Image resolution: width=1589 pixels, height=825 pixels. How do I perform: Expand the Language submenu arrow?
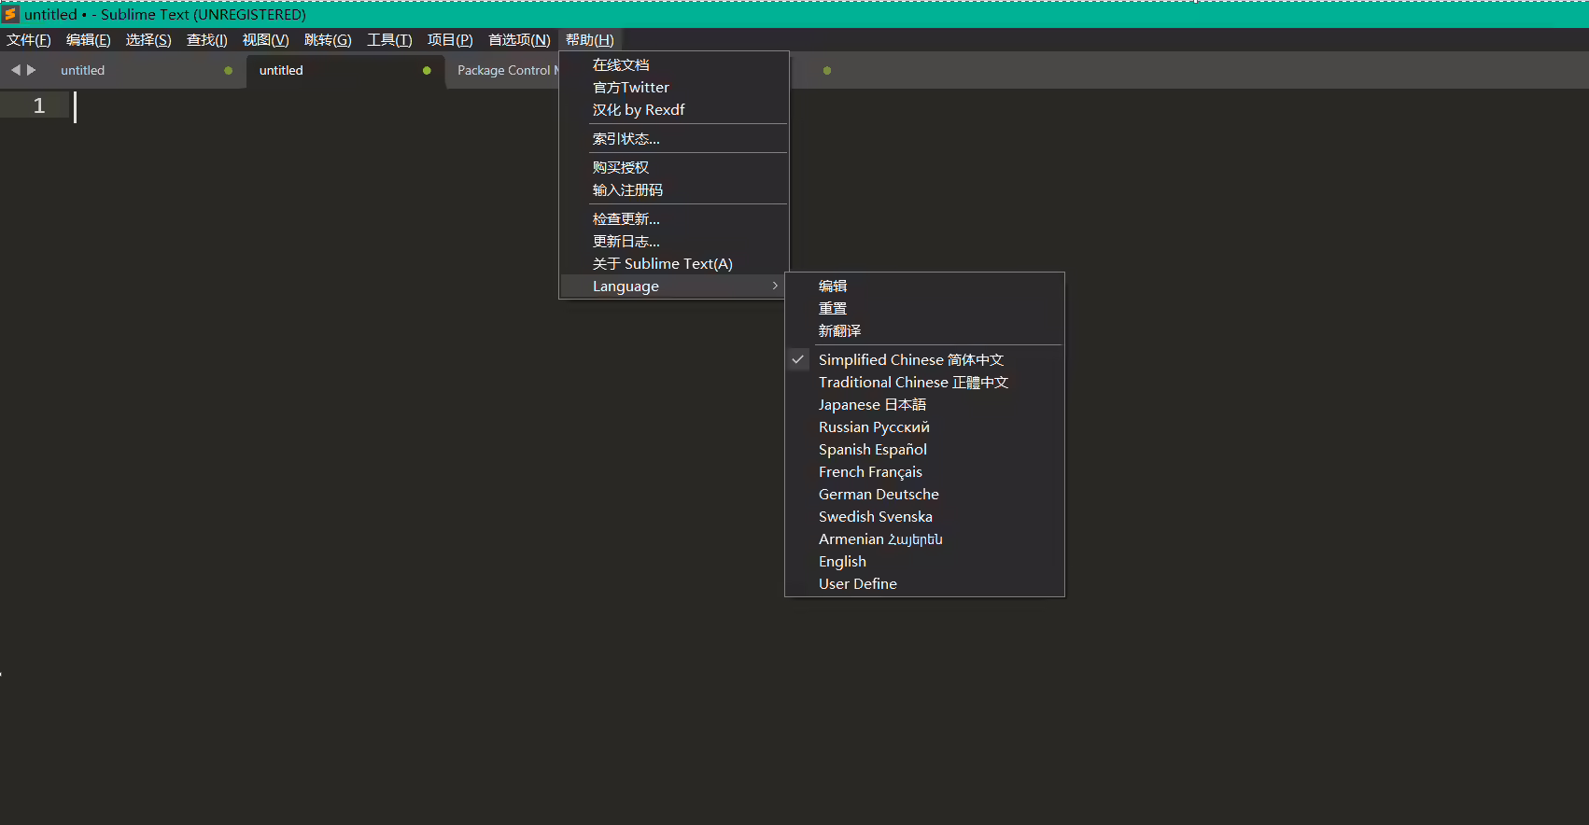pyautogui.click(x=775, y=286)
